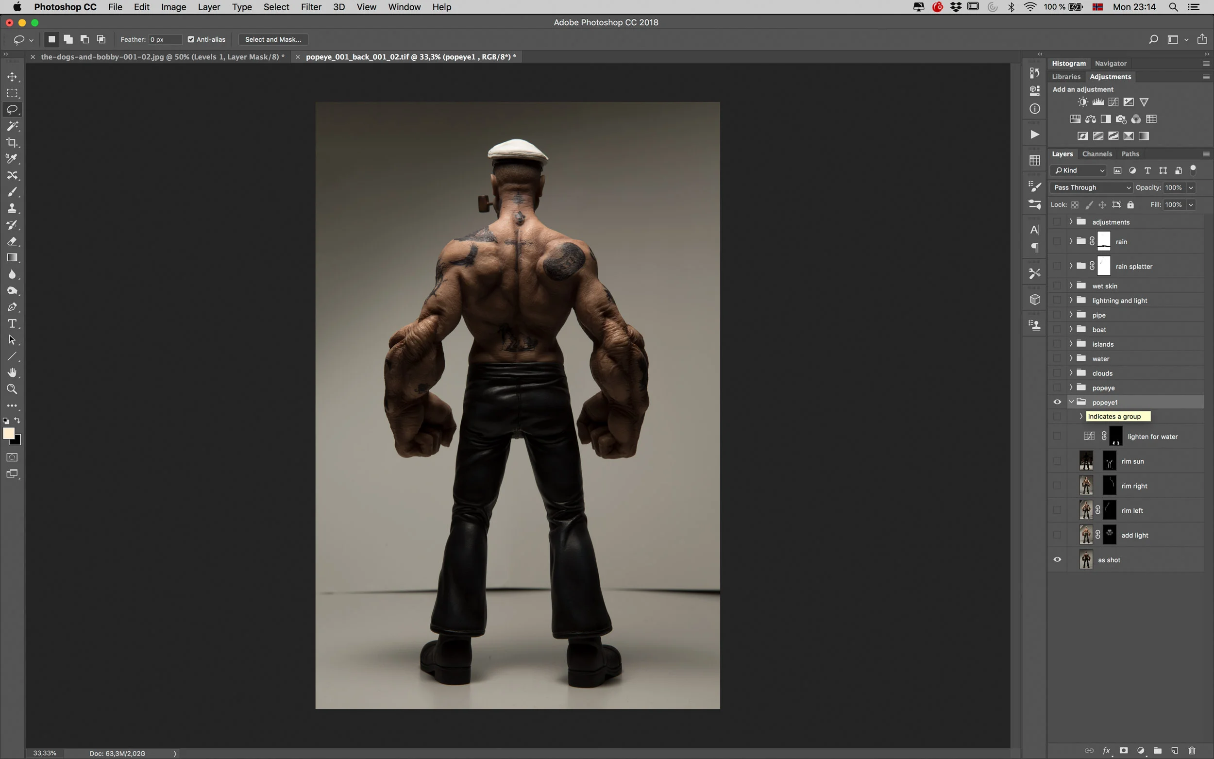Show the adjustments group

[1057, 222]
